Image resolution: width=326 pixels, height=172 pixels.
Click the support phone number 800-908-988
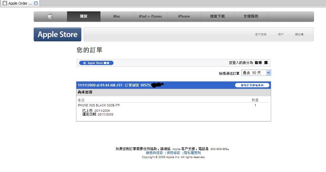(x=219, y=149)
